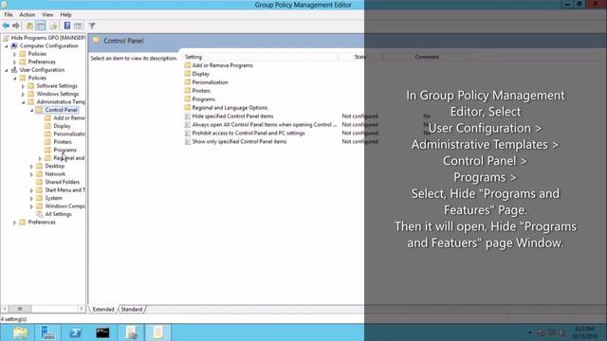Viewport: 607px width, 341px height.
Task: Click the Filter funnel toolbar icon
Action: tap(92, 26)
